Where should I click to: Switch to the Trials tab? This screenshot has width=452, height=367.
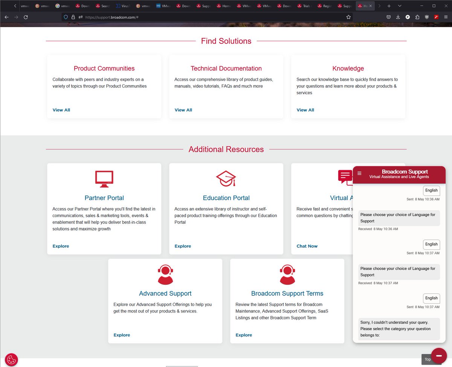pyautogui.click(x=304, y=6)
